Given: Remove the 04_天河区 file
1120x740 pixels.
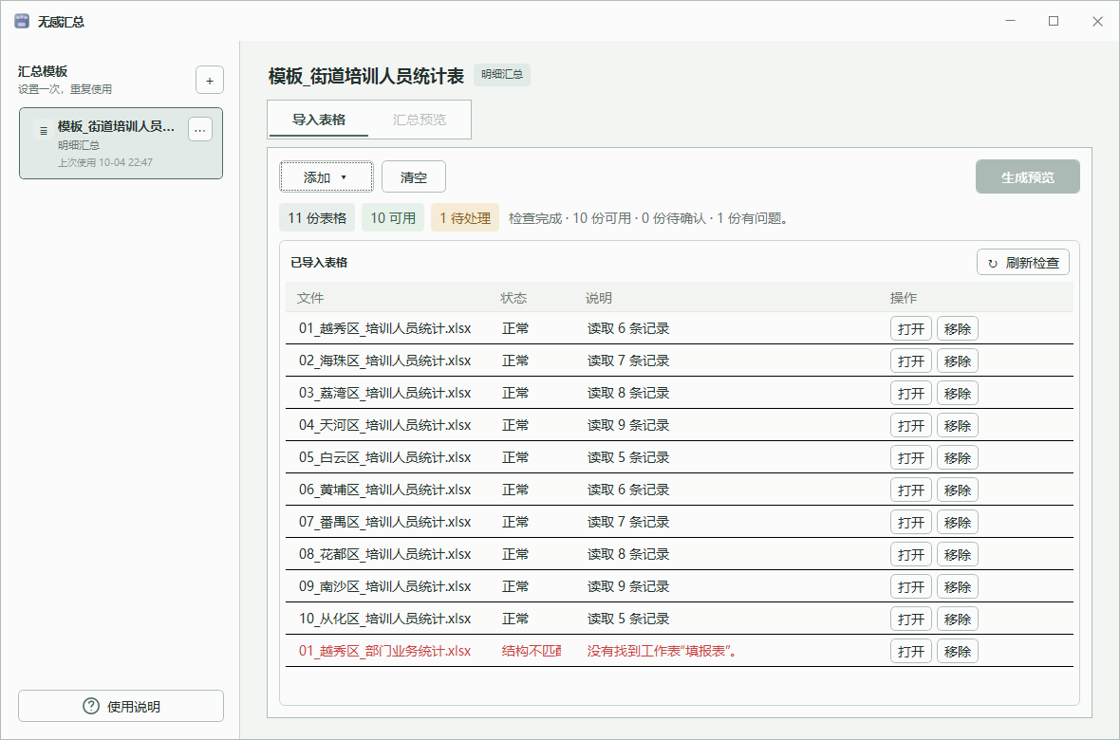Looking at the screenshot, I should click(x=957, y=425).
